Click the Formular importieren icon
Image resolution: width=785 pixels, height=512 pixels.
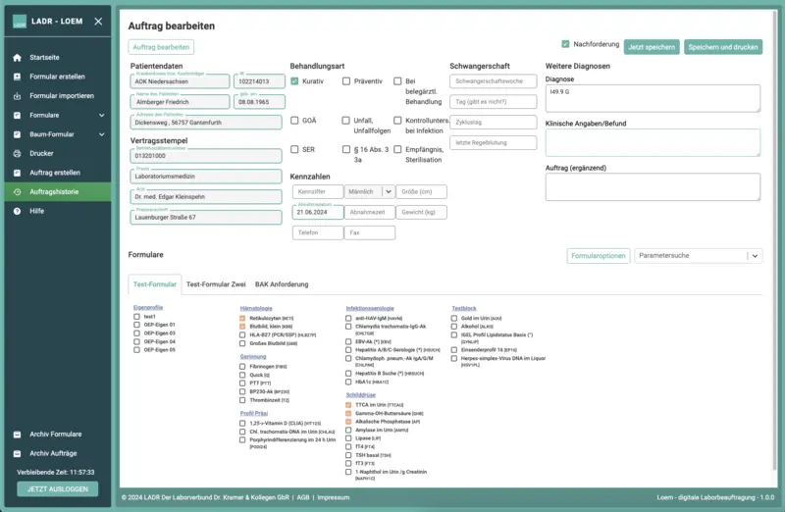(x=17, y=96)
